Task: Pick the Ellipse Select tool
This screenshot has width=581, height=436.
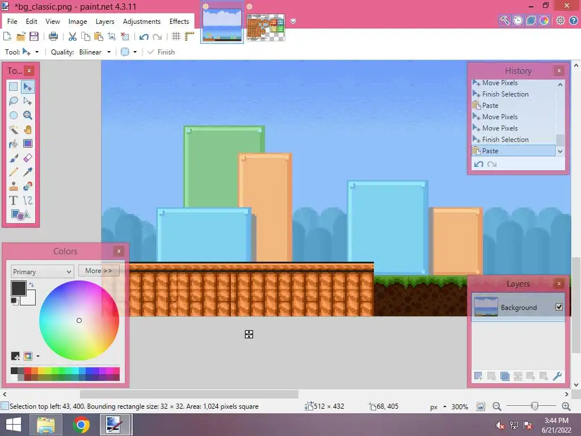Action: coord(14,115)
